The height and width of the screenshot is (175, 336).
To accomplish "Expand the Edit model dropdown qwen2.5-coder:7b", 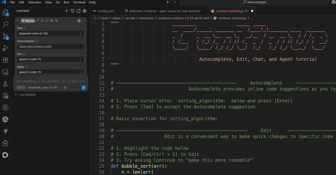I will (x=50, y=59).
